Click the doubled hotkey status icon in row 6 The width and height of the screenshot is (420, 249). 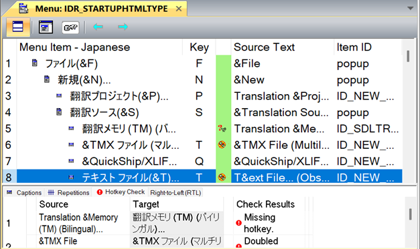coord(222,145)
